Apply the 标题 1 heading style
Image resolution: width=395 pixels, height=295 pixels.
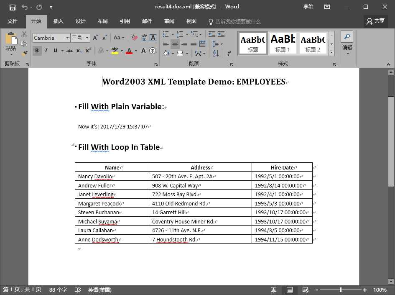[283, 43]
